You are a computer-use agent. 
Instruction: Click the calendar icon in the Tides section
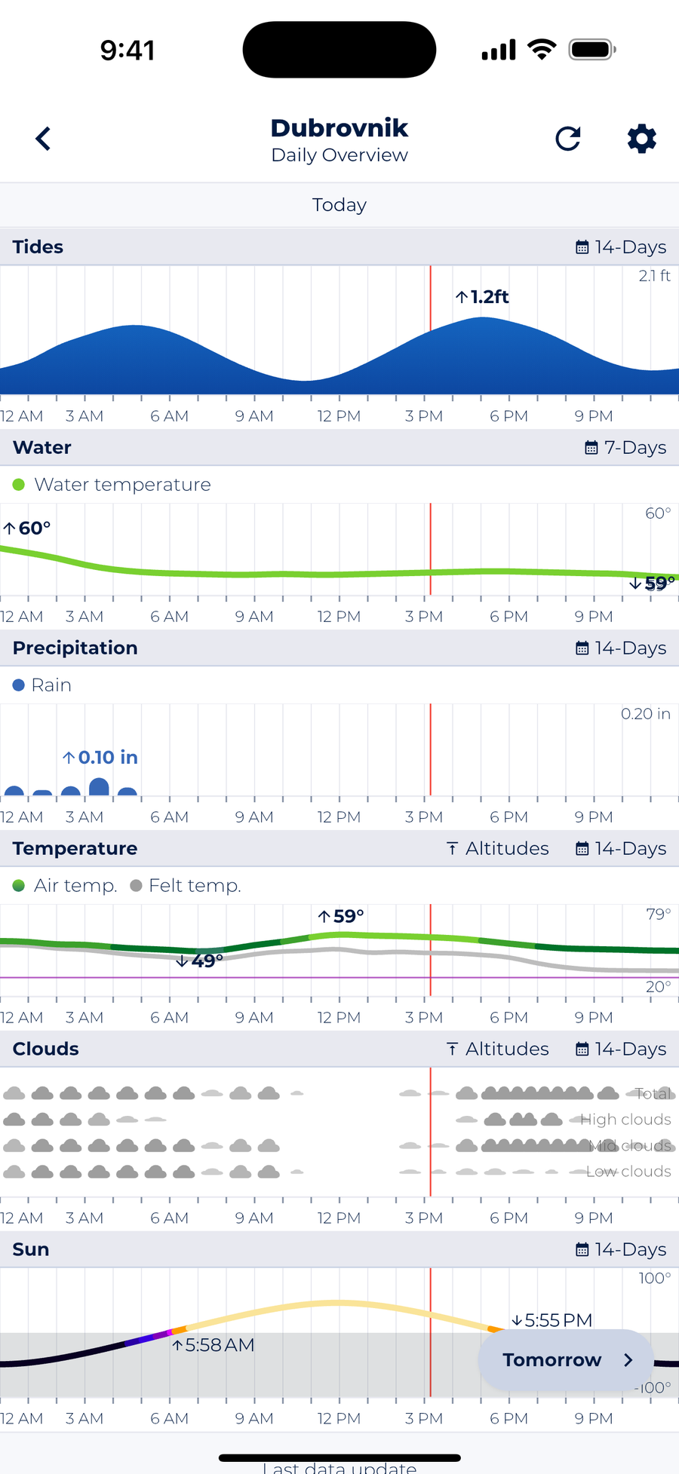(x=582, y=247)
